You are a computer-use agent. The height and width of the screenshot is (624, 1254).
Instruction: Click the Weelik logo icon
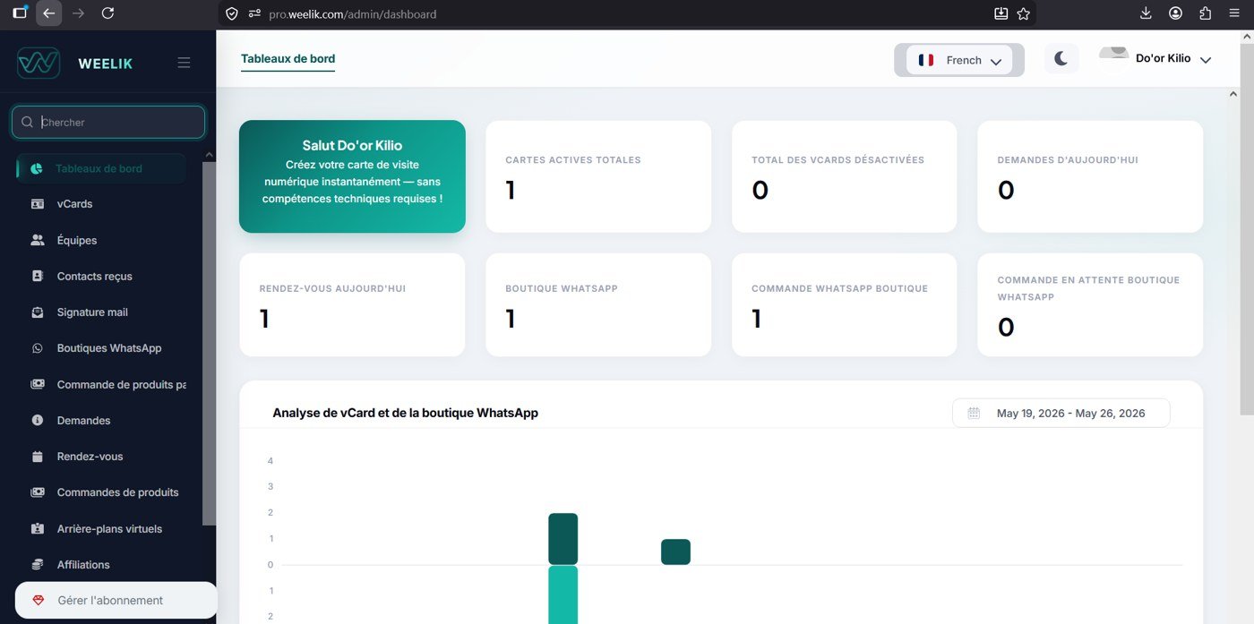pos(39,63)
